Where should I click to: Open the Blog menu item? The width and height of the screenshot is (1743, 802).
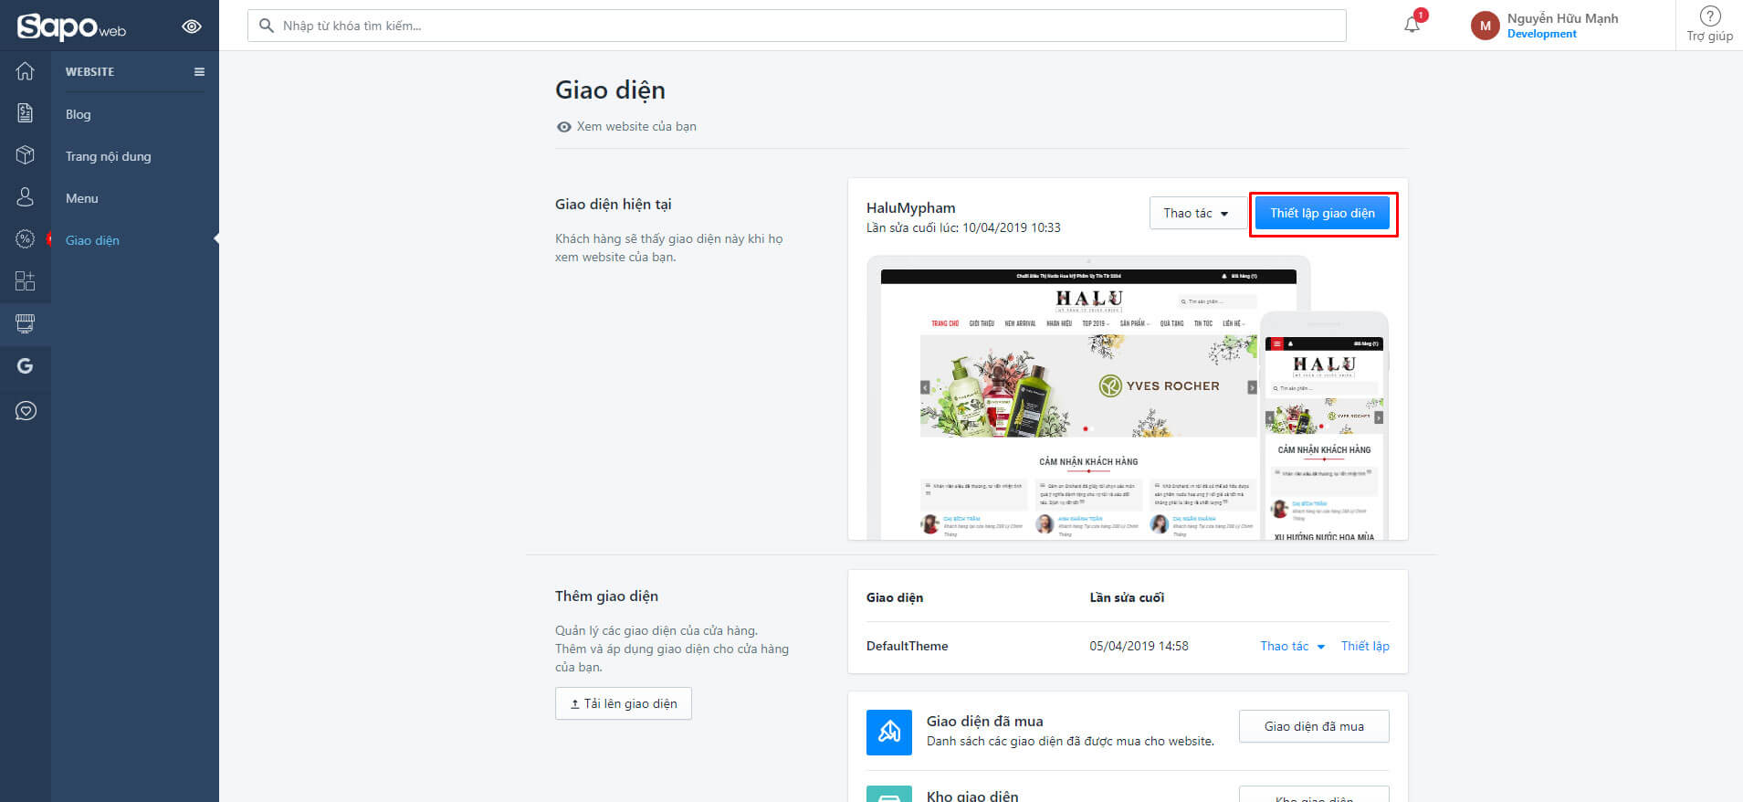tap(79, 114)
